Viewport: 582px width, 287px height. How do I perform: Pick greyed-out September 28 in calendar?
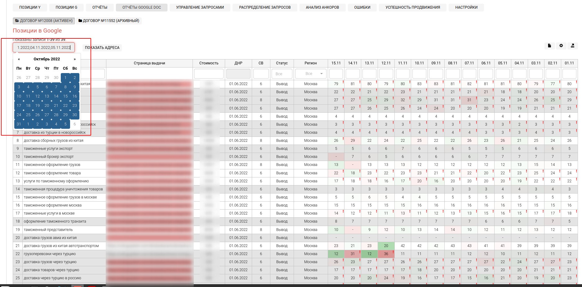pos(38,78)
